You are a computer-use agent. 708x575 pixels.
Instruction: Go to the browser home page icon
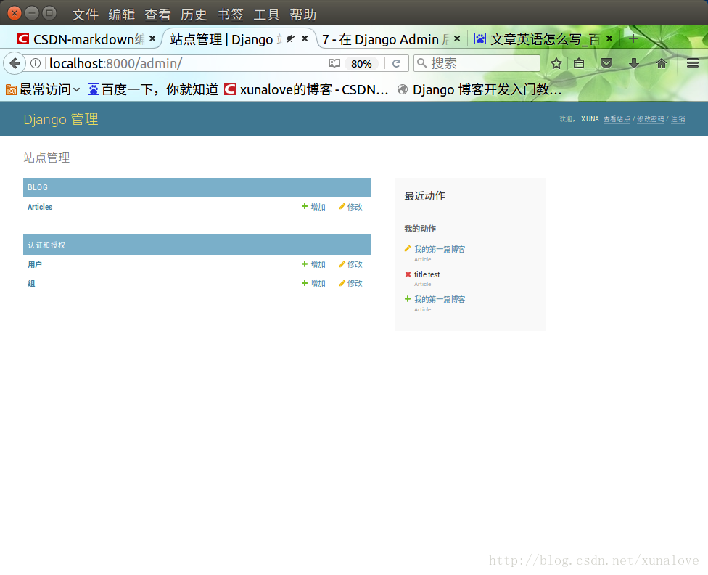[x=662, y=63]
